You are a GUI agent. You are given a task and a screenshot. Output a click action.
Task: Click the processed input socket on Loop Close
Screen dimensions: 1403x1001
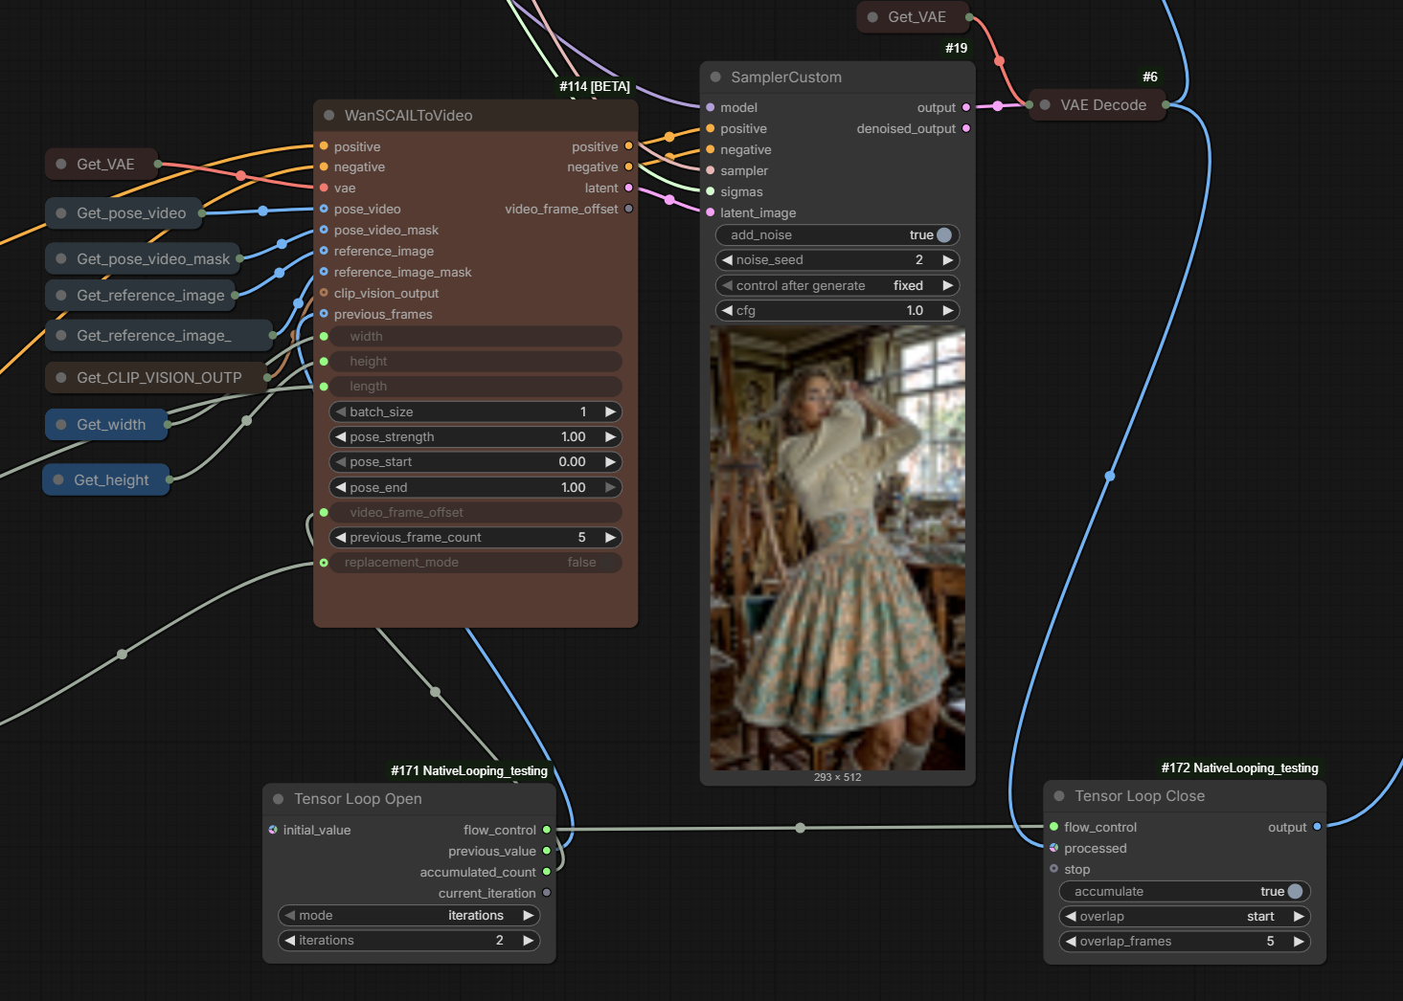pyautogui.click(x=1053, y=848)
